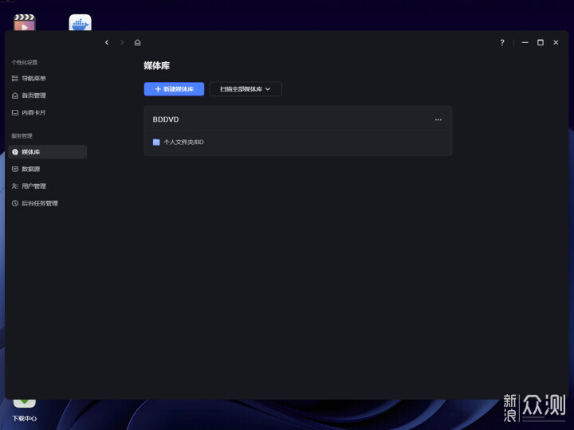Screen dimensions: 574x430
Task: Open the Docker desktop icon
Action: point(81,22)
